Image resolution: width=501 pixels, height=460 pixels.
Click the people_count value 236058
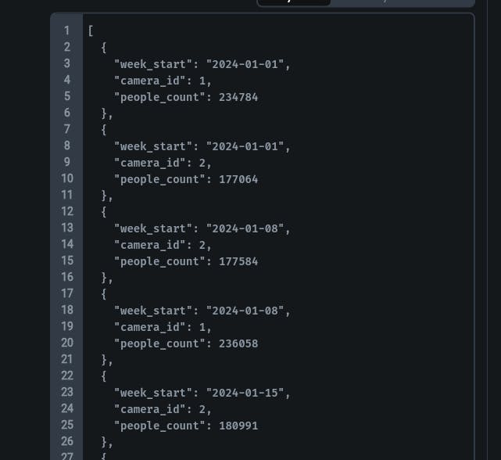pos(232,343)
